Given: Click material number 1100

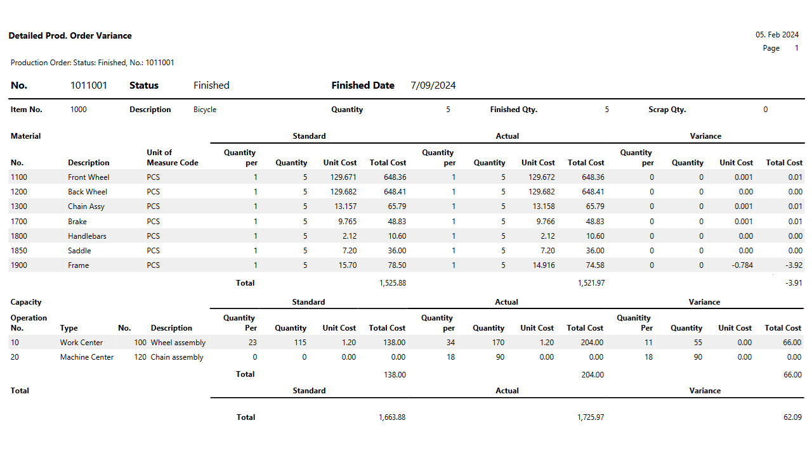Looking at the screenshot, I should [x=19, y=177].
